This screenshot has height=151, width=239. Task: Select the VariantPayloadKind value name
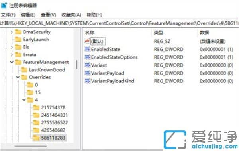click(x=112, y=81)
